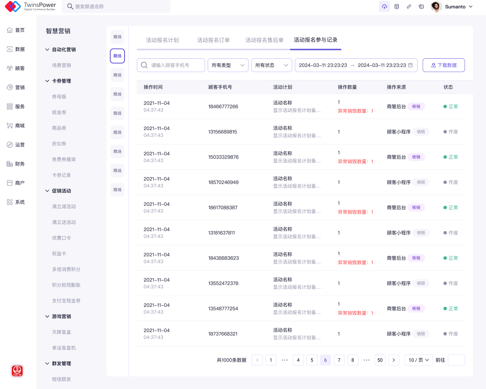Click the calendar icon in date range field
This screenshot has width=486, height=389.
(x=410, y=65)
